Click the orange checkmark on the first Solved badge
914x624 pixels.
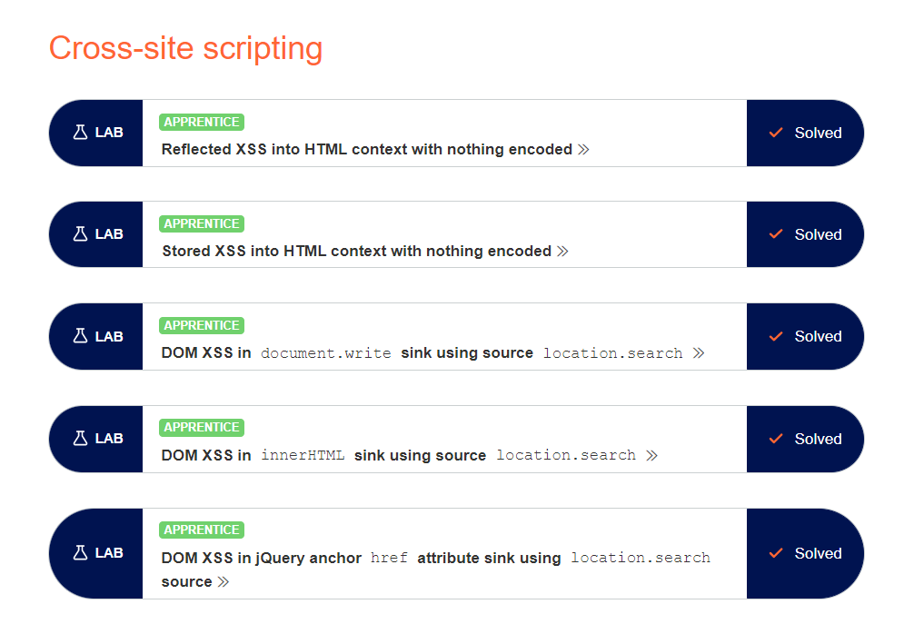(776, 133)
